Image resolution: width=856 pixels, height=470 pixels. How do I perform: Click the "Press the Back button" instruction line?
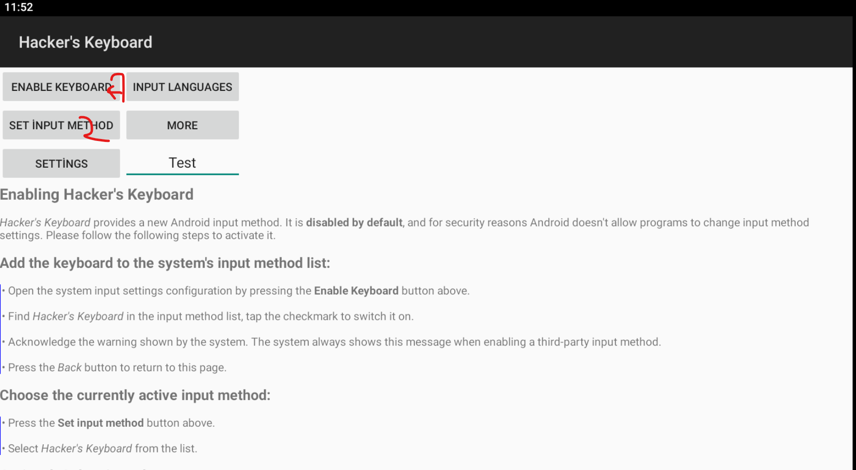point(117,367)
